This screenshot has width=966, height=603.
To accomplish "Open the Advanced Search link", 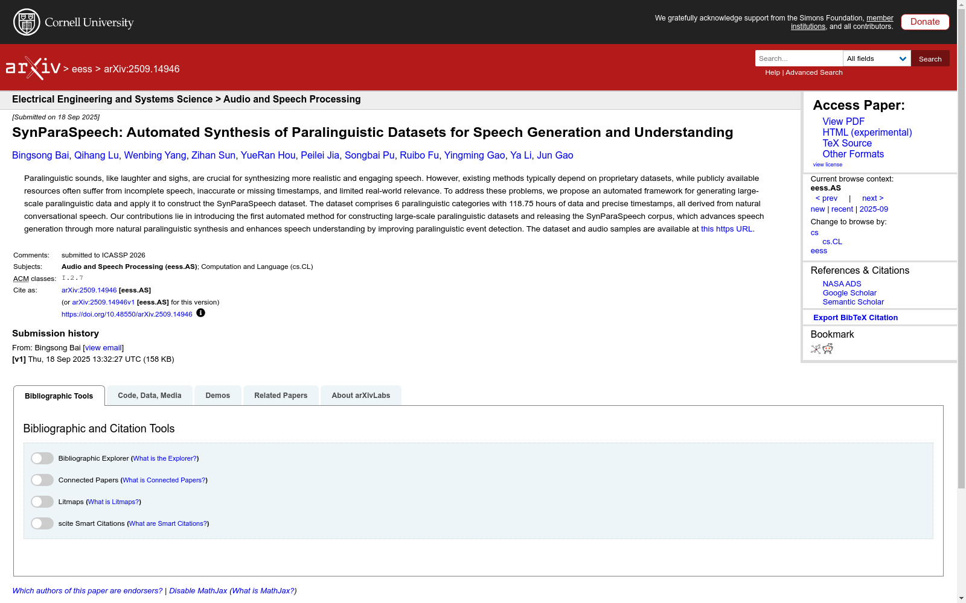I will (x=814, y=72).
